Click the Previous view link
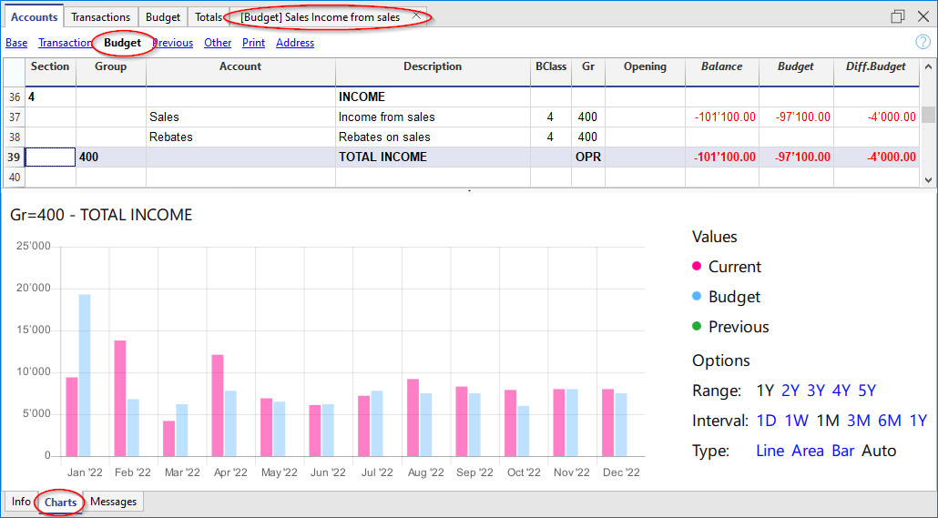The image size is (938, 518). [173, 43]
